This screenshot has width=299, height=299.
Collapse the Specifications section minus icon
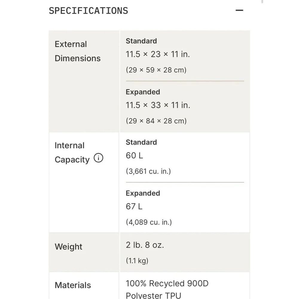pos(239,10)
